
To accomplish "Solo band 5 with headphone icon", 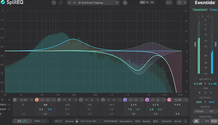I will (142, 100).
